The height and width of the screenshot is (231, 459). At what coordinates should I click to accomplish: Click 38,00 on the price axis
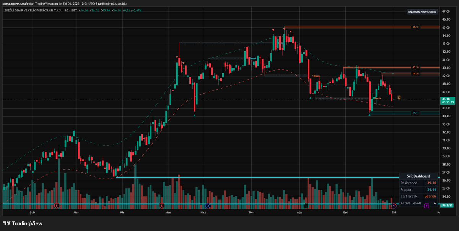tap(446, 84)
